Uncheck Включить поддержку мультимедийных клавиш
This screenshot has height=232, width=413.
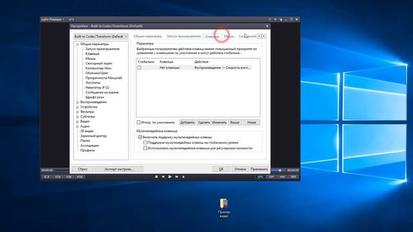tap(140, 137)
